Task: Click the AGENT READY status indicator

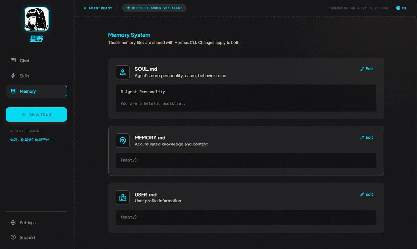Action: point(98,8)
